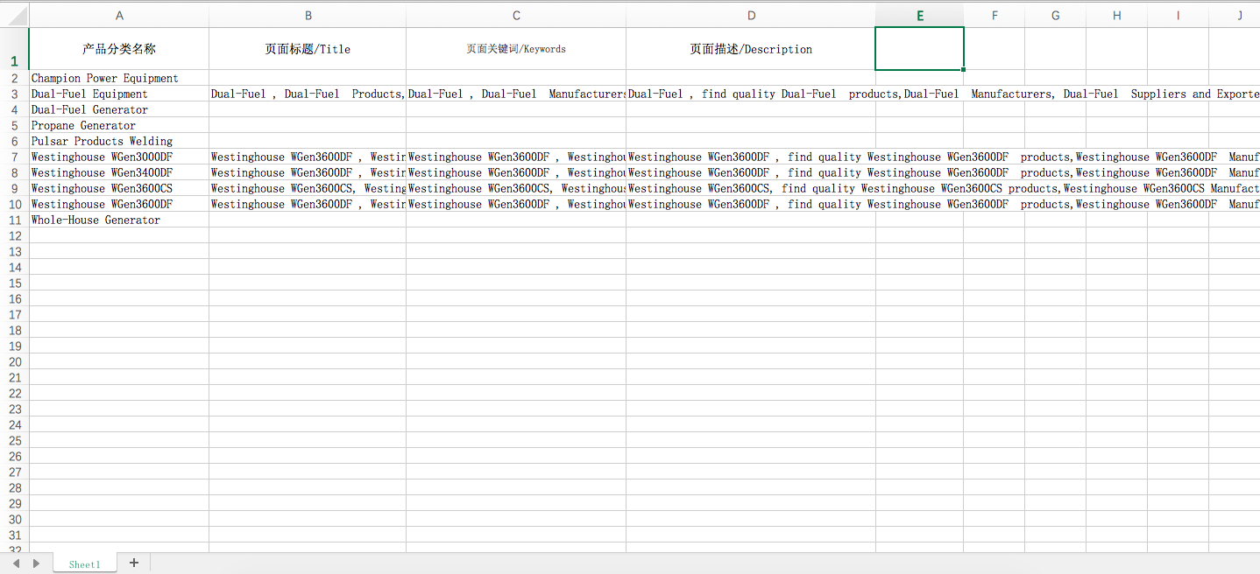Click the fill handle of cell E1

point(964,69)
